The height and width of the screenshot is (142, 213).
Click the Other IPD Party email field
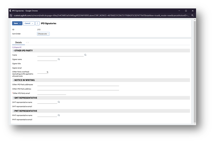click(52, 93)
